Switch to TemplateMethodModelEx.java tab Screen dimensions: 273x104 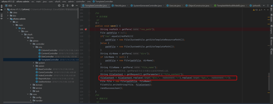231,6
